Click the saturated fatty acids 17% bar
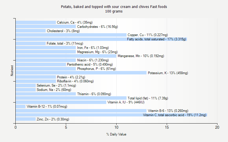228x142 pixels. pyautogui.click(x=101, y=39)
